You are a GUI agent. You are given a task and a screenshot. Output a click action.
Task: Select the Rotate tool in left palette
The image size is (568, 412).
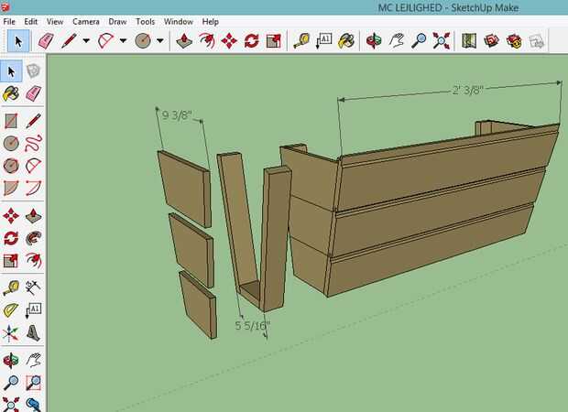(x=11, y=238)
